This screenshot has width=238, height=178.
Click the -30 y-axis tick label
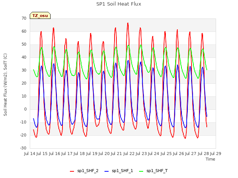click(23, 148)
